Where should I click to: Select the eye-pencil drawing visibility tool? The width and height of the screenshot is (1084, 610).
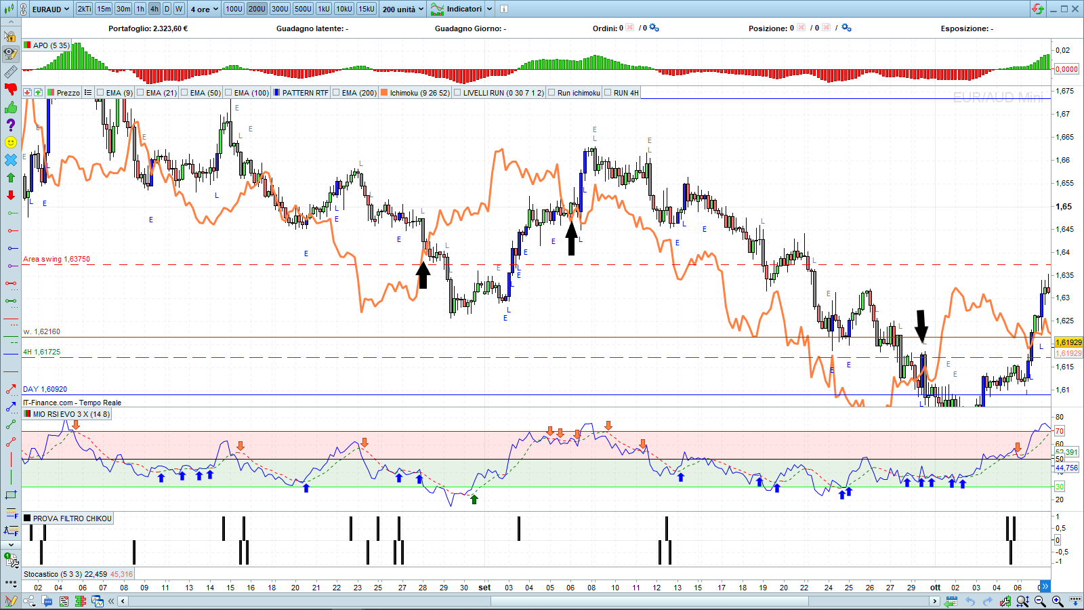[x=10, y=54]
